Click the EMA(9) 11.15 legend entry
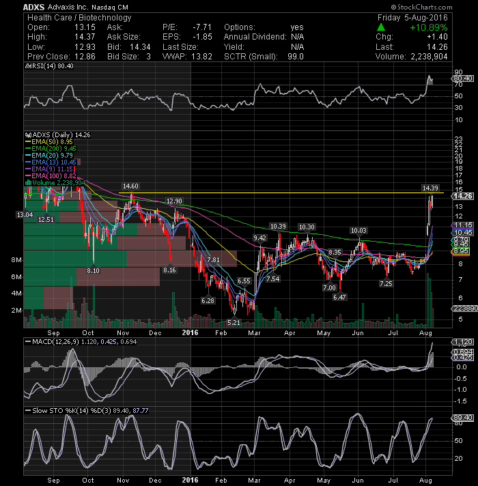478x486 pixels. [49, 169]
